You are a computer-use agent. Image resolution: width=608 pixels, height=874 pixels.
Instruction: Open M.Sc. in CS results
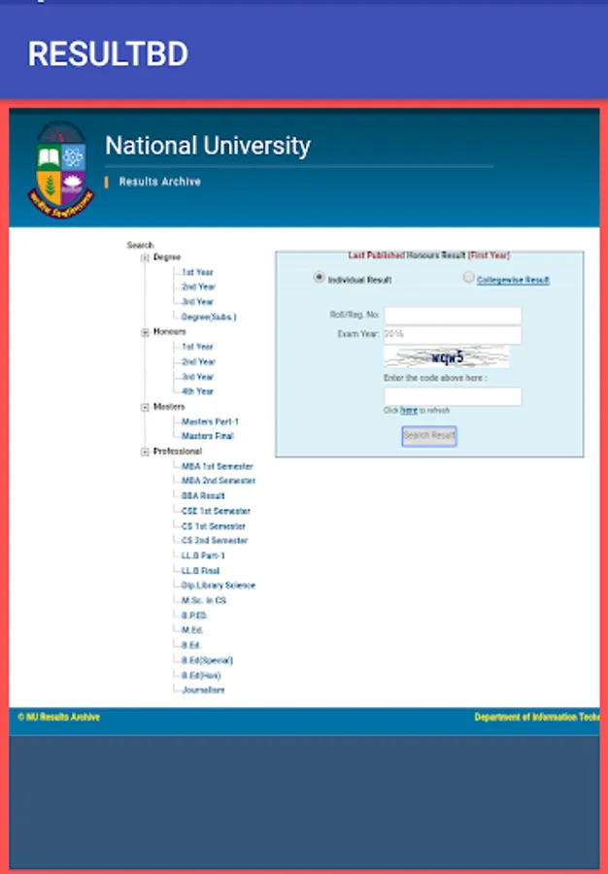tap(203, 600)
